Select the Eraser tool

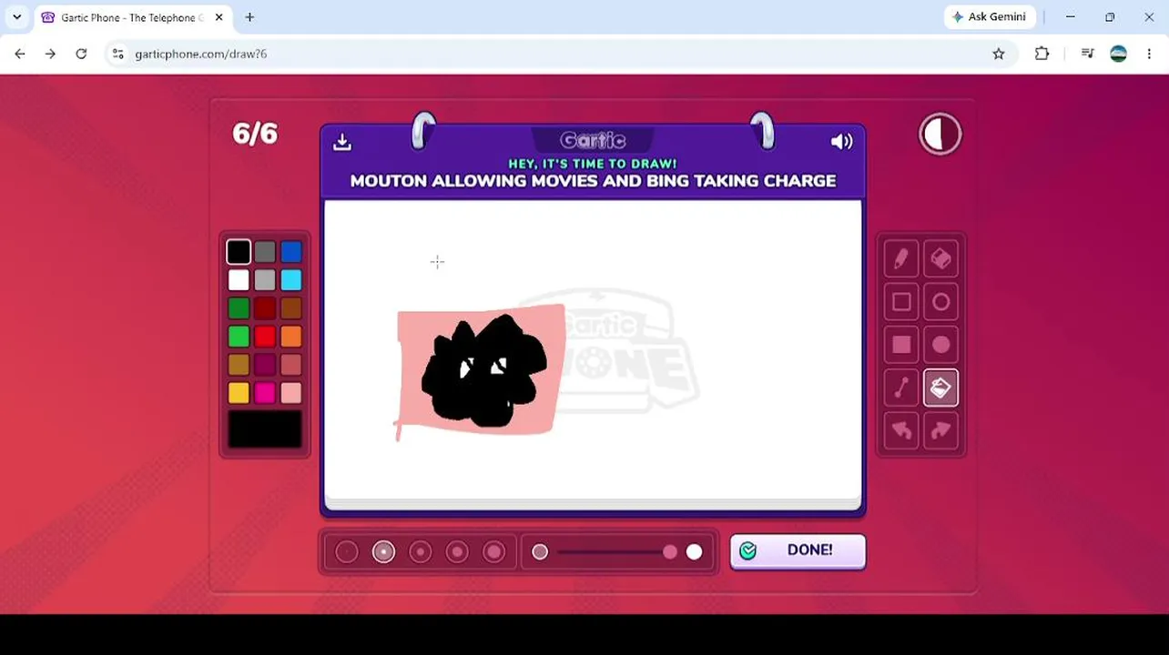940,259
